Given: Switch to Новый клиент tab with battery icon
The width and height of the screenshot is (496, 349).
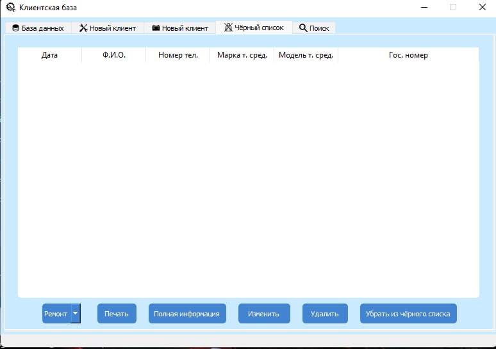Looking at the screenshot, I should [180, 28].
